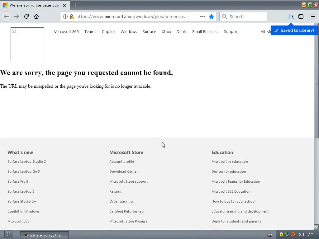Open the Library icon in toolbar
This screenshot has height=239, width=319.
(291, 16)
